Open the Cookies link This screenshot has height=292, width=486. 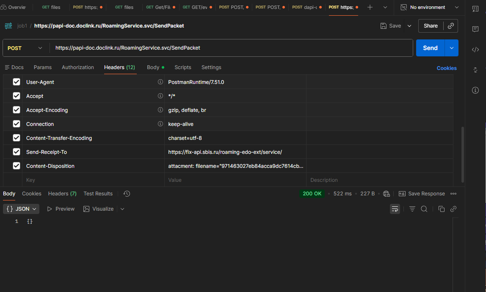(x=446, y=68)
